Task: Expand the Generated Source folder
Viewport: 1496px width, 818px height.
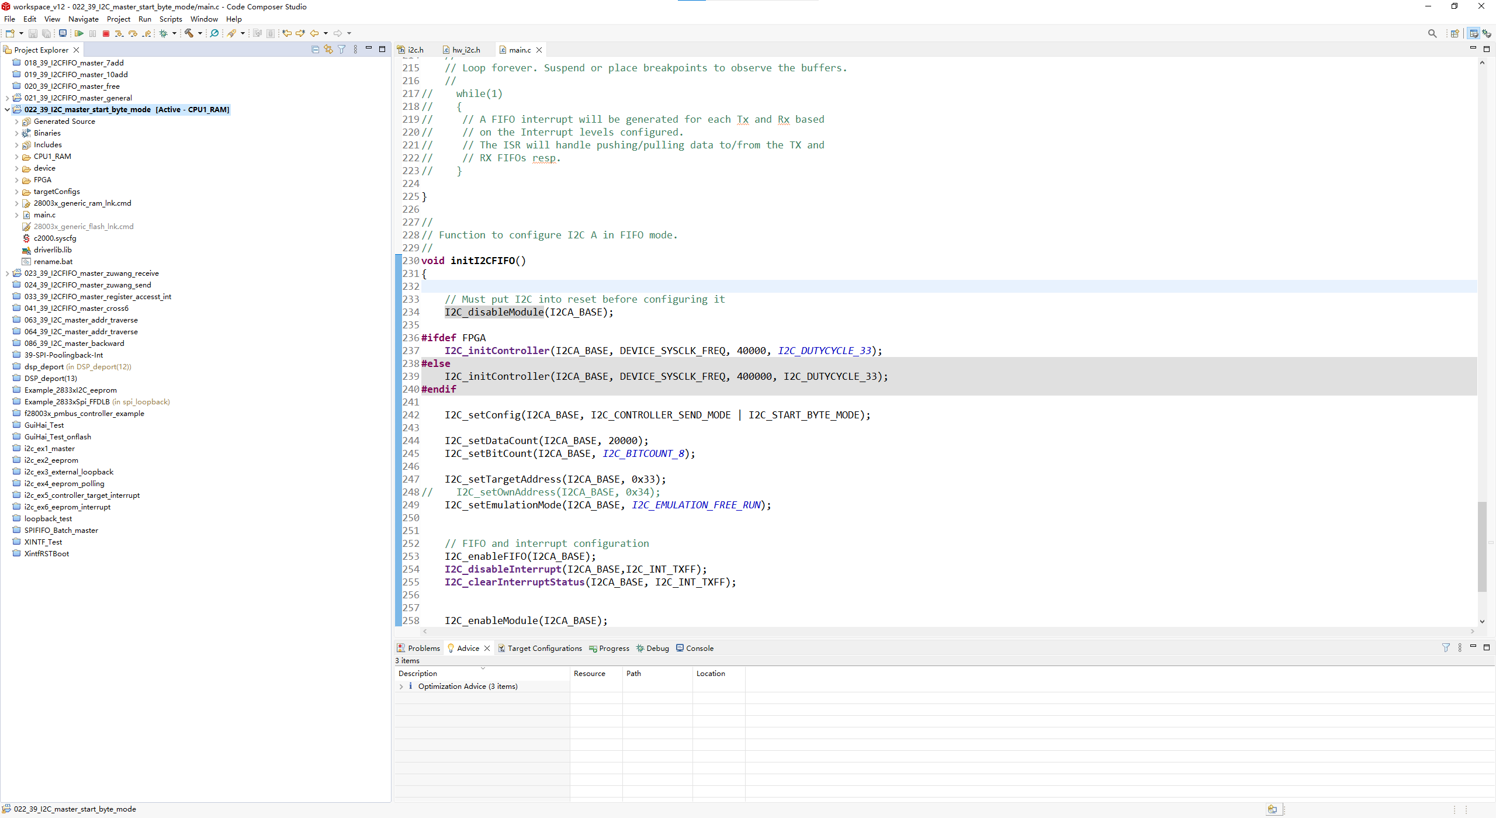Action: [16, 122]
